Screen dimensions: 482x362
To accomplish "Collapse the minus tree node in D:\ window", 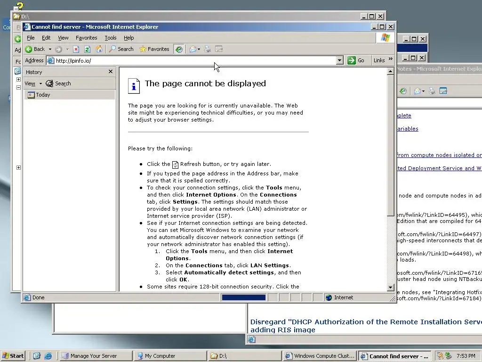I will [18, 87].
